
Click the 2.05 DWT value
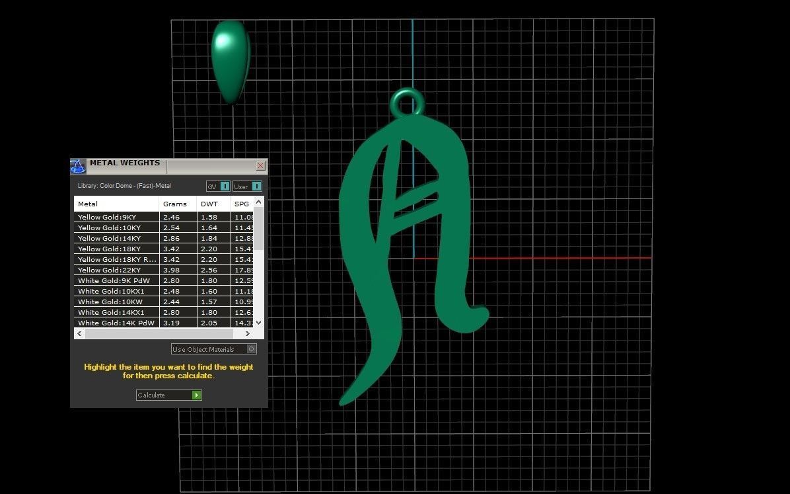coord(209,323)
